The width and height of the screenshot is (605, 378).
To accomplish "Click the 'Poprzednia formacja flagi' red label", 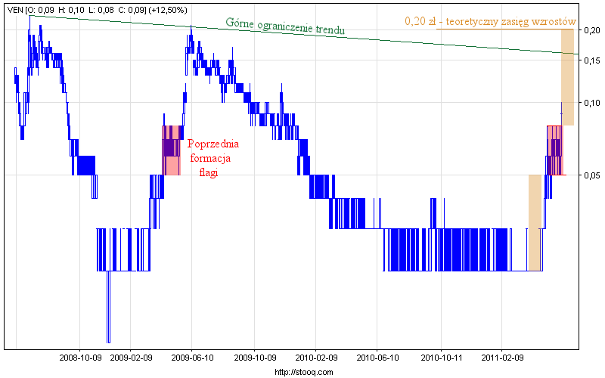I will (213, 157).
